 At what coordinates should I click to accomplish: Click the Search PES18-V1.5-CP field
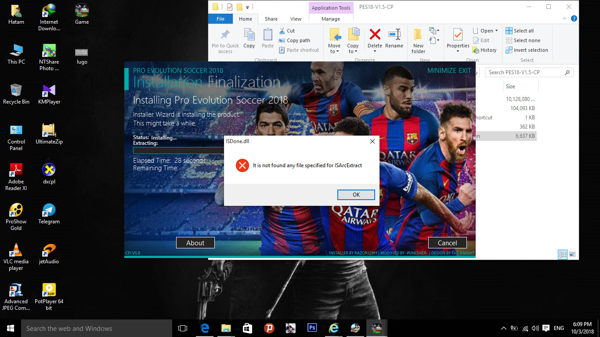(525, 72)
